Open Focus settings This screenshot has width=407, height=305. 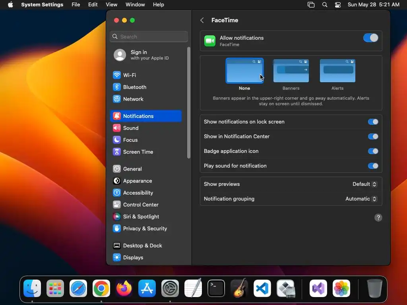[145, 140]
